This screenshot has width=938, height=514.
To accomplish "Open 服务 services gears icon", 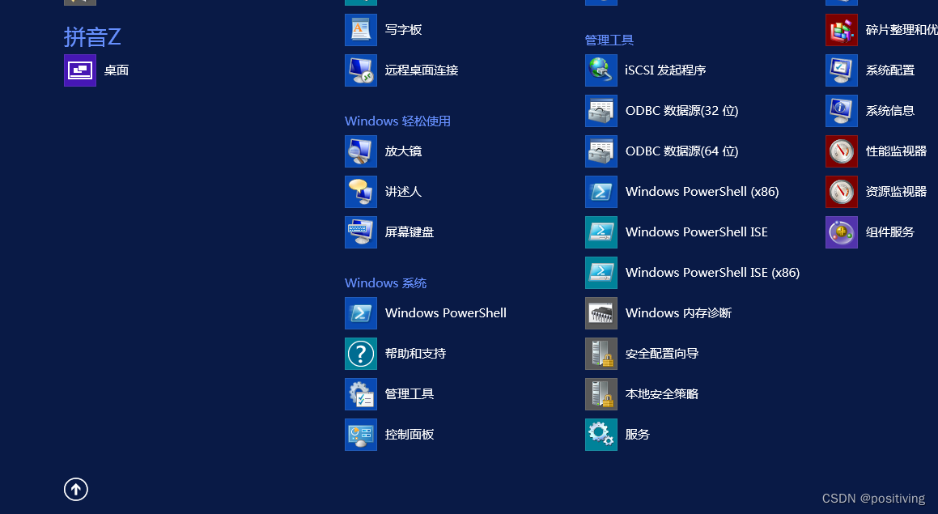I will coord(601,435).
